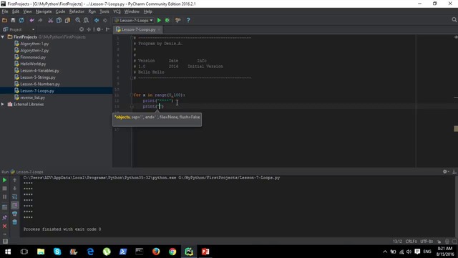458x258 pixels.
Task: Open the Lesson-7-Loops run configuration dropdown
Action: (x=134, y=20)
